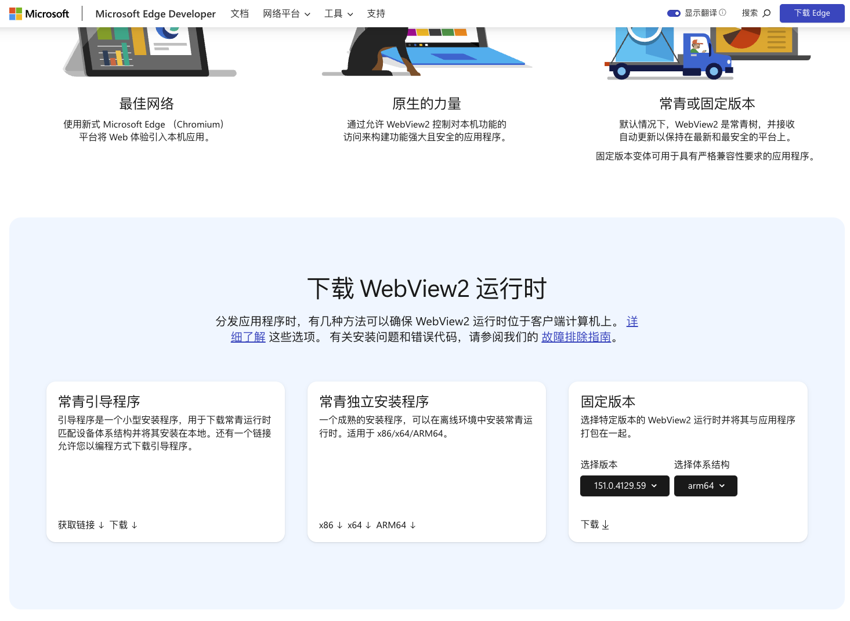
Task: Click the 下载 Edge button
Action: (812, 13)
